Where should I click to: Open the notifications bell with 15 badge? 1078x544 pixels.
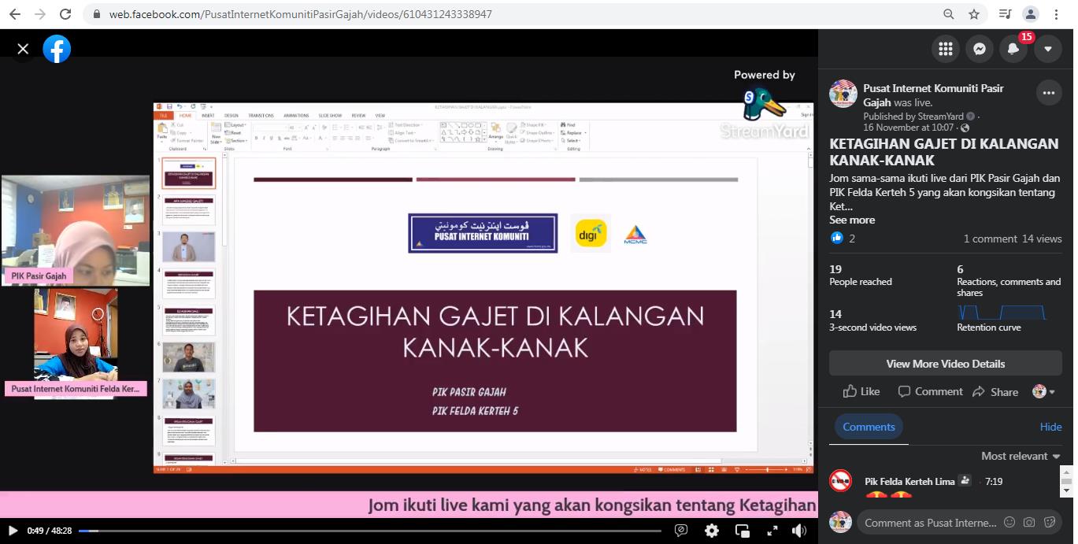tap(1013, 49)
